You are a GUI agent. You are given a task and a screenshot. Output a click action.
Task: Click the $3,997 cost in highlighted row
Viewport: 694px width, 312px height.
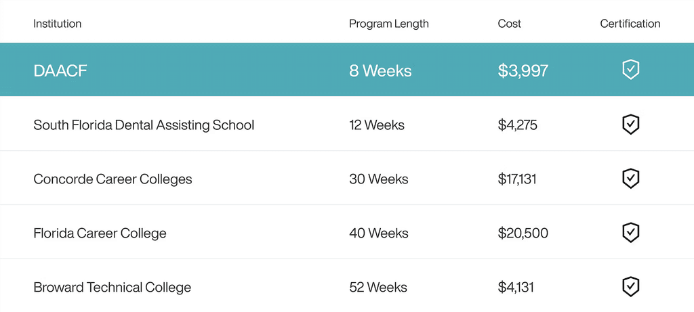(x=523, y=70)
